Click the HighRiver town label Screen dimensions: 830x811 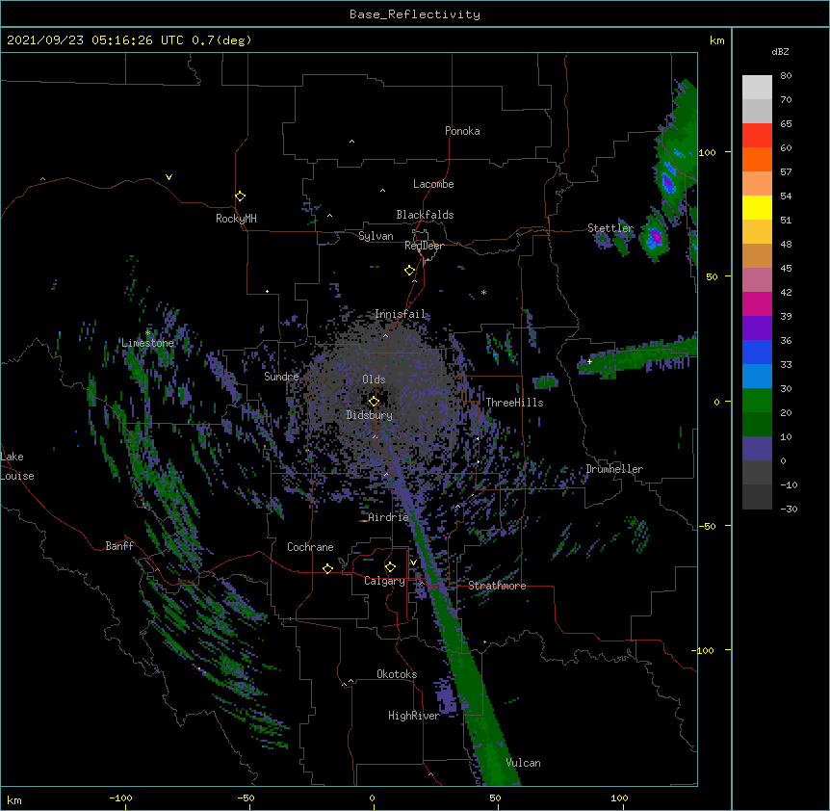pyautogui.click(x=414, y=716)
